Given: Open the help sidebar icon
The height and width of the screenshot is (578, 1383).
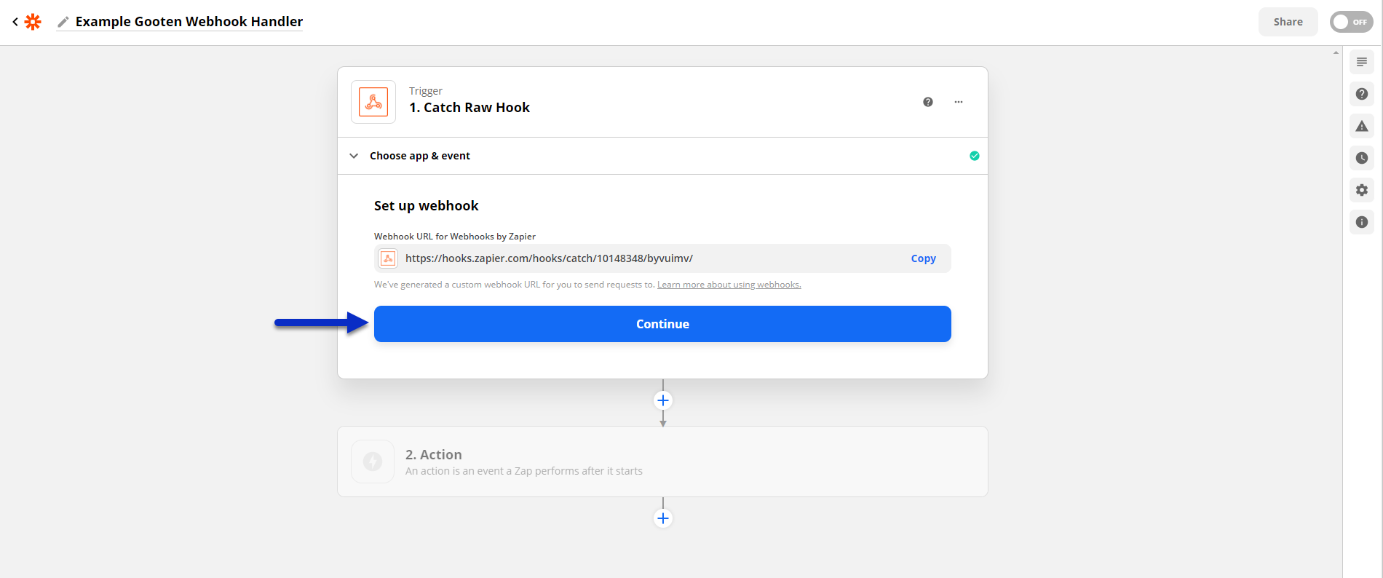Looking at the screenshot, I should click(x=1362, y=94).
